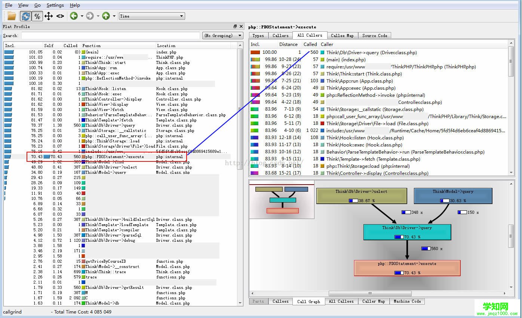Click the green Up arrow icon
522x318 pixels.
pos(106,16)
